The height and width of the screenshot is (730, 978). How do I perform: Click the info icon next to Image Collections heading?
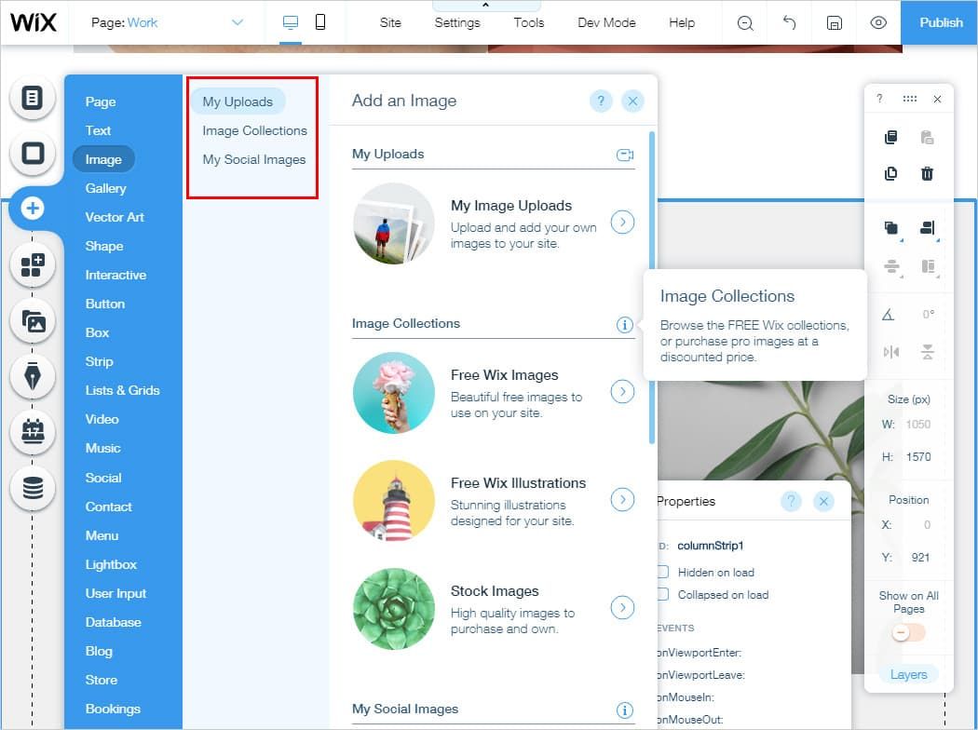click(x=624, y=324)
